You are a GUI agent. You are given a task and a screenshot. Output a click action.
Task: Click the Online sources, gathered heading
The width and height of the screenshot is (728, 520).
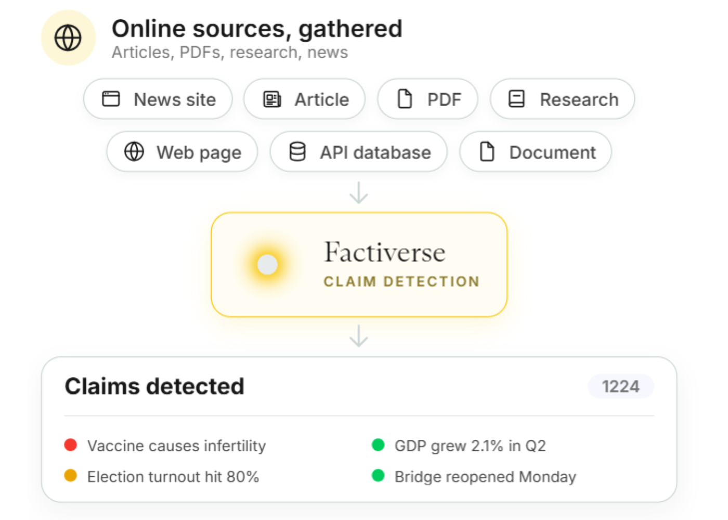(257, 29)
